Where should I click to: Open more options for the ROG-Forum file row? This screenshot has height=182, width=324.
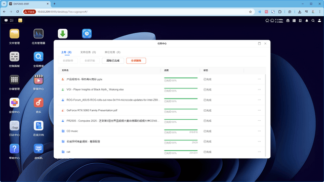tap(259, 100)
